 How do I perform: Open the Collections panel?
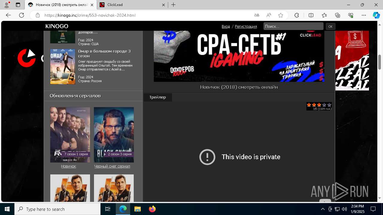(x=338, y=15)
